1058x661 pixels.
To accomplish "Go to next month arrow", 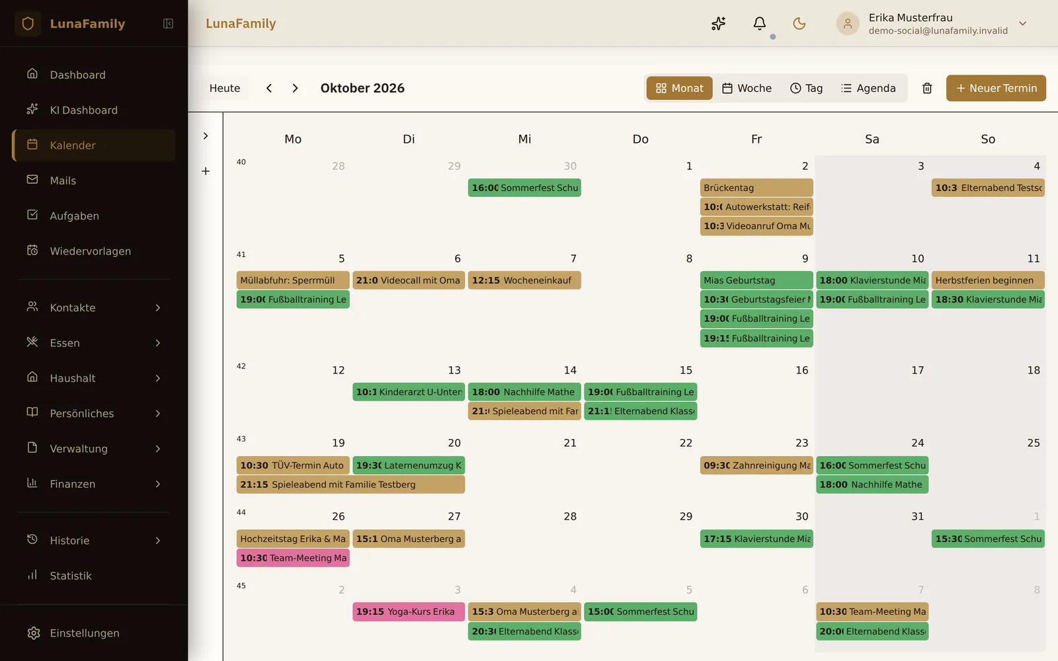I will tap(295, 88).
